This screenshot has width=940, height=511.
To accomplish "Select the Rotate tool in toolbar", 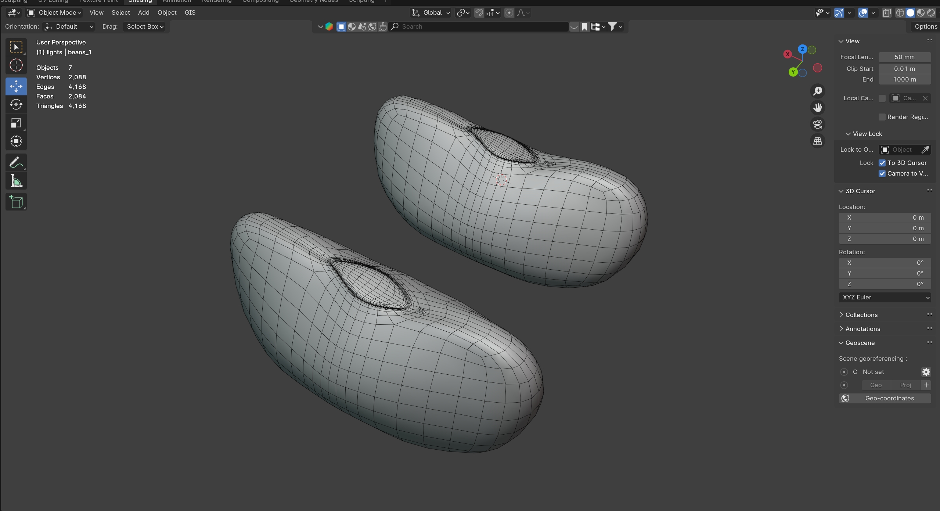I will [x=16, y=105].
